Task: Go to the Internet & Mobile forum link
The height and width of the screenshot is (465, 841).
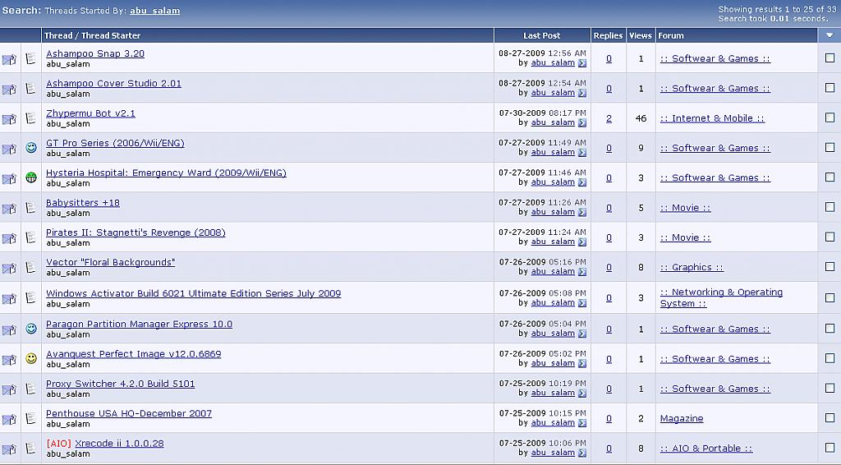Action: 712,118
